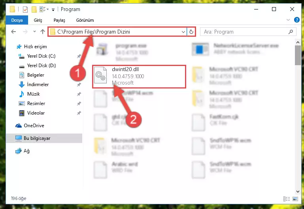The width and height of the screenshot is (304, 209).
Task: Unpin Videolar pin icon
Action: click(x=79, y=113)
